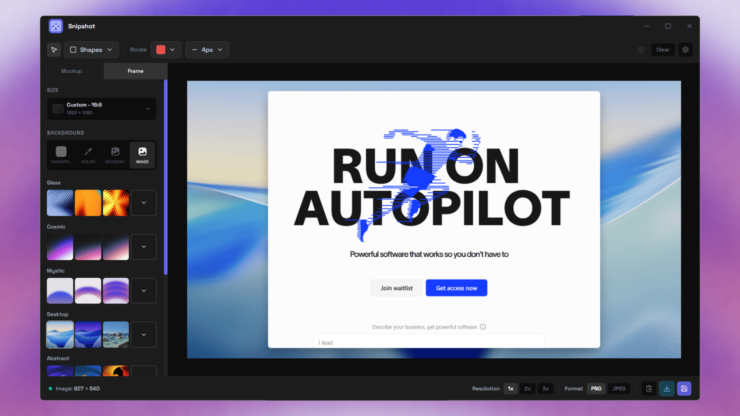Choose the second Mystic background thumbnail

coord(88,291)
